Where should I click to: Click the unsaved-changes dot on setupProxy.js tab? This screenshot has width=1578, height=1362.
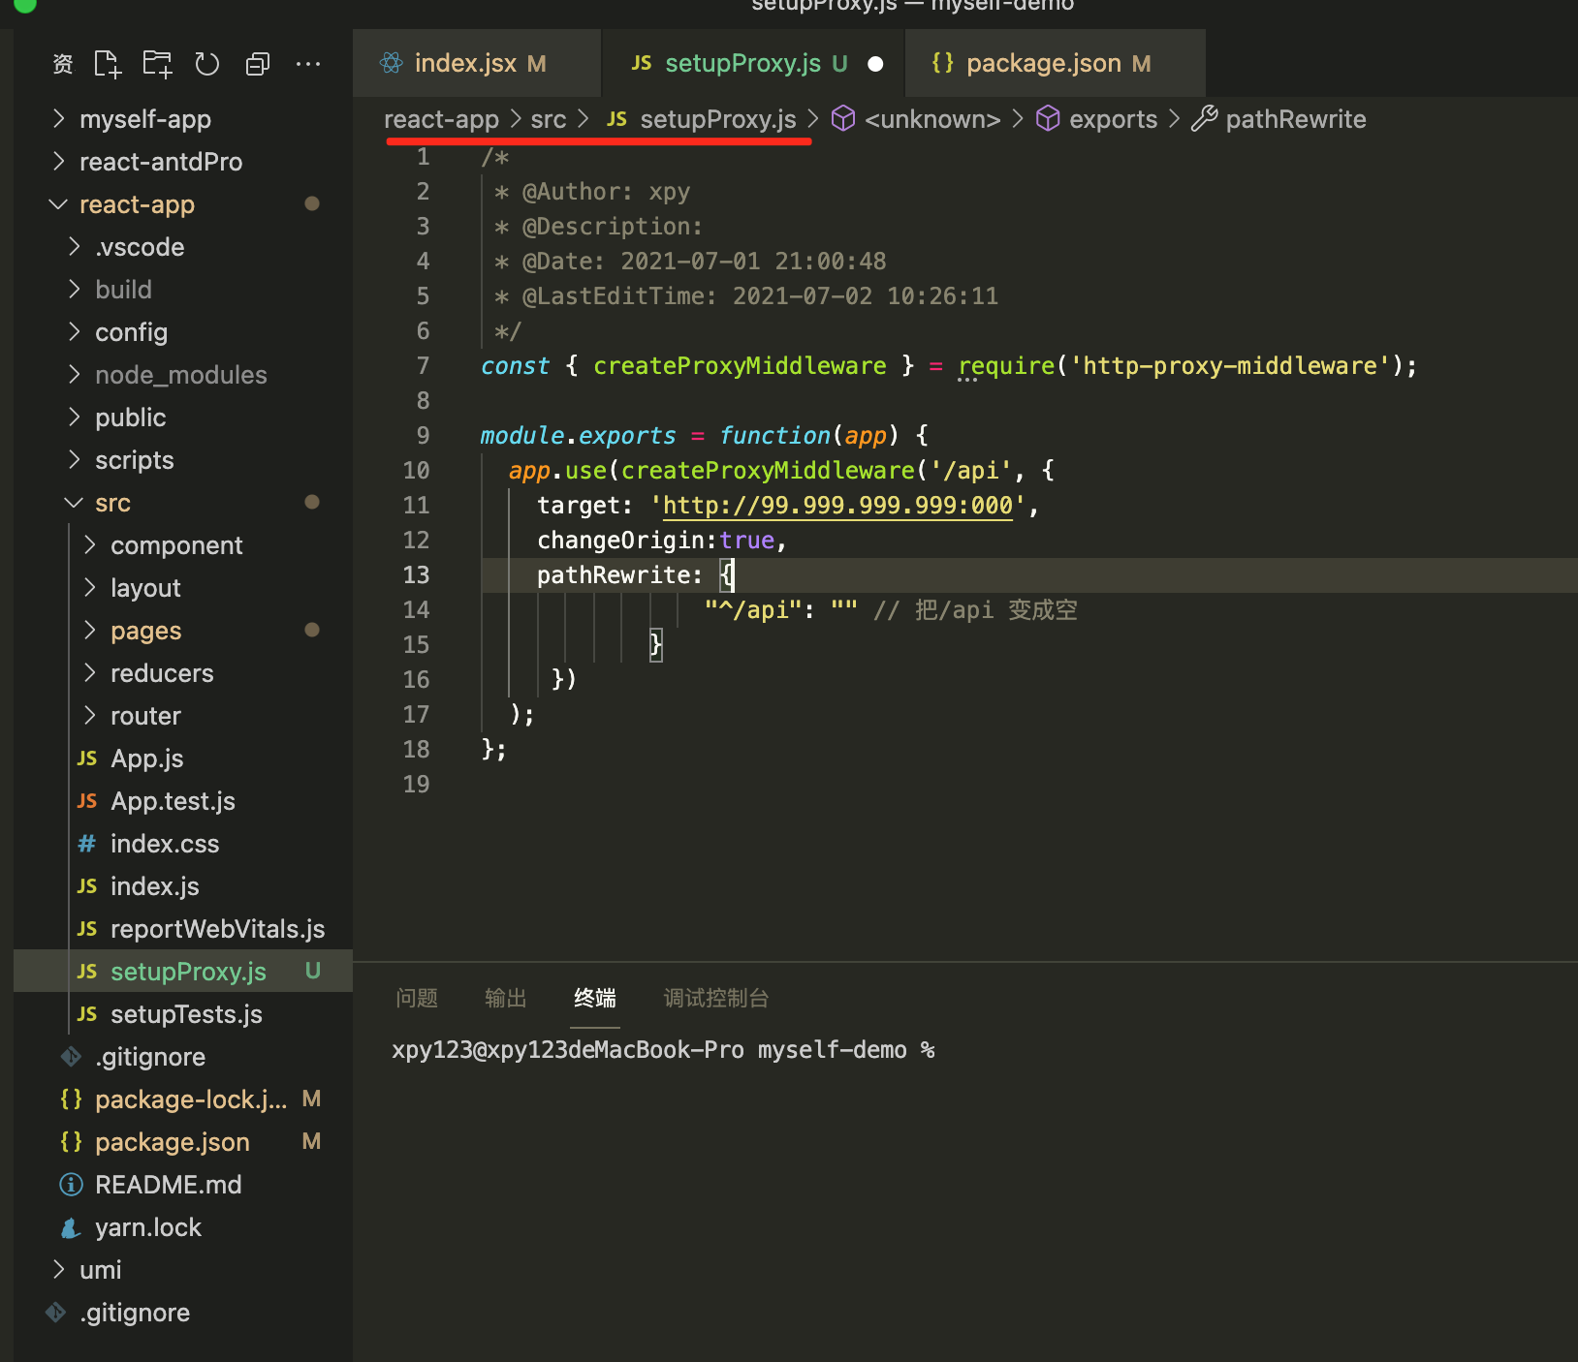875,63
